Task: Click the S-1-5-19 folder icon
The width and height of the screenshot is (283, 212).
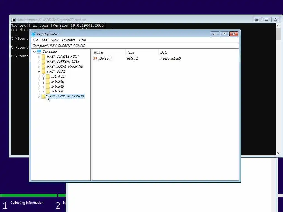Action: (x=48, y=86)
